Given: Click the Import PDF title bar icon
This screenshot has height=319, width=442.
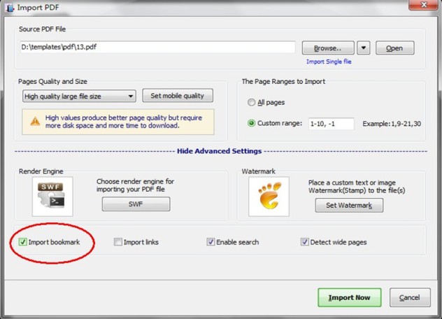Looking at the screenshot, I should pyautogui.click(x=10, y=8).
